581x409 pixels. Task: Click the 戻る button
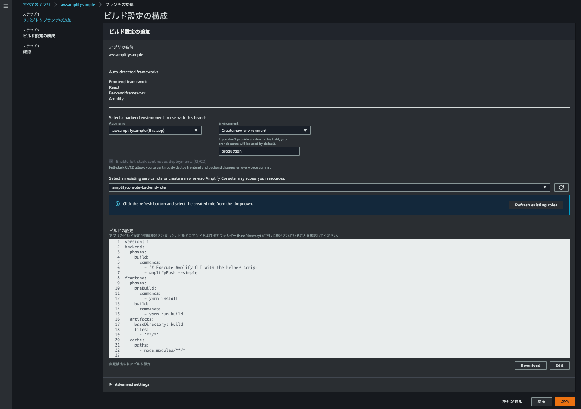[541, 402]
